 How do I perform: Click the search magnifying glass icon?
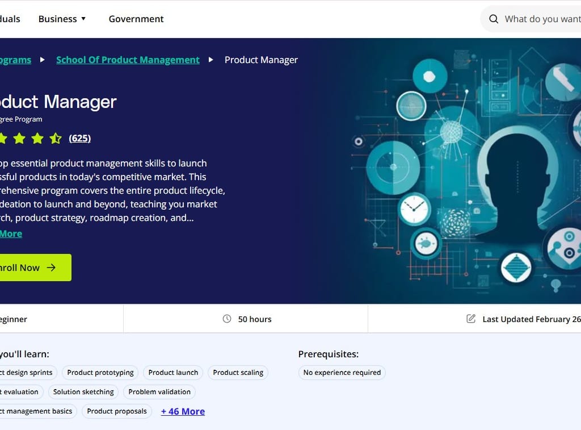pyautogui.click(x=494, y=19)
